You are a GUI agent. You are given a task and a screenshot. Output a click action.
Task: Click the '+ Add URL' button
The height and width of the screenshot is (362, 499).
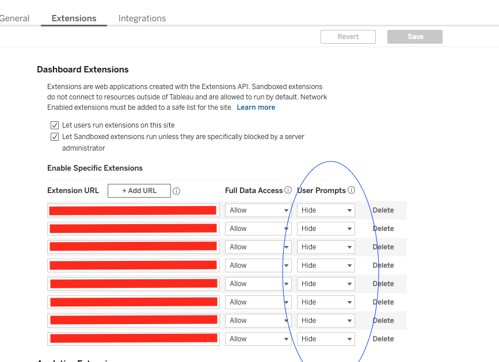tap(139, 190)
